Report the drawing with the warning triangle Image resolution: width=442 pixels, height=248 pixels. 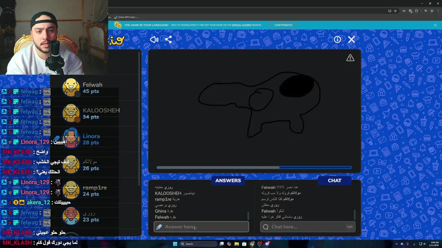point(350,58)
